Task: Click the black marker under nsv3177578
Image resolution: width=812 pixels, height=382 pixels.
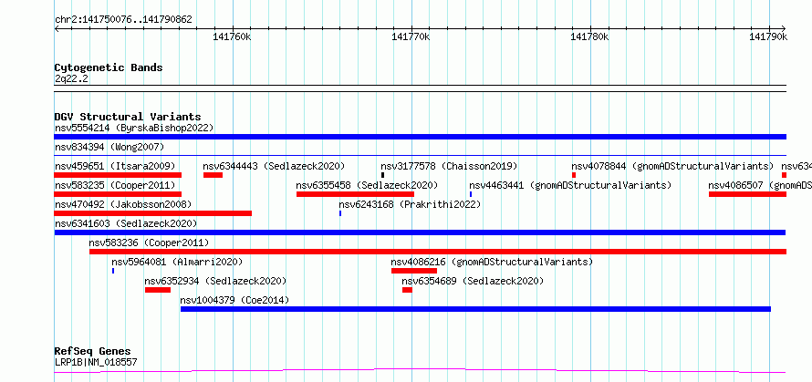Action: tap(382, 175)
